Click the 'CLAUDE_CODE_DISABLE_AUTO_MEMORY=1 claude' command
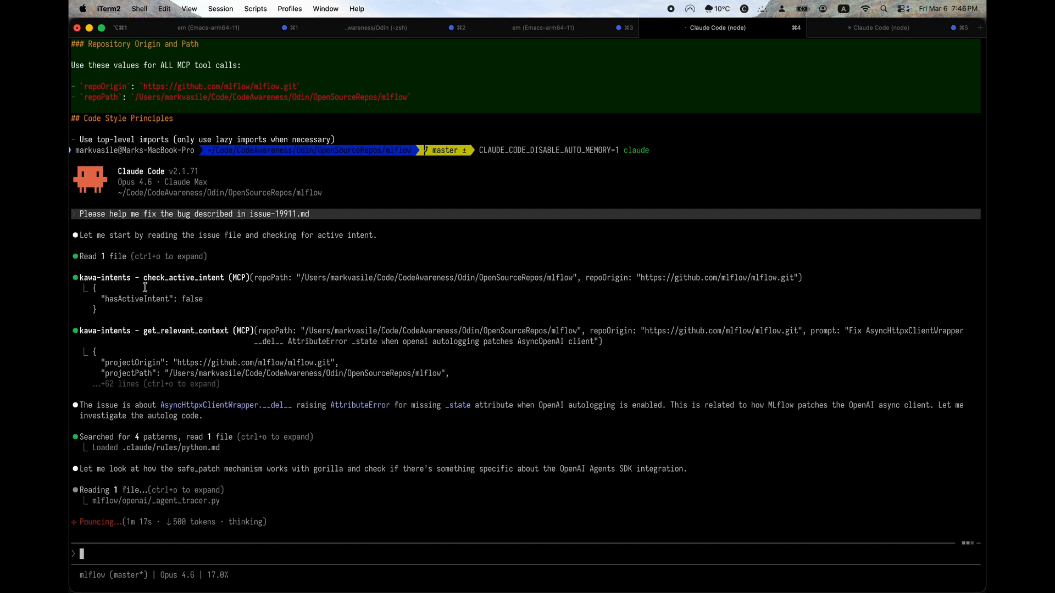The width and height of the screenshot is (1055, 593). tap(564, 150)
